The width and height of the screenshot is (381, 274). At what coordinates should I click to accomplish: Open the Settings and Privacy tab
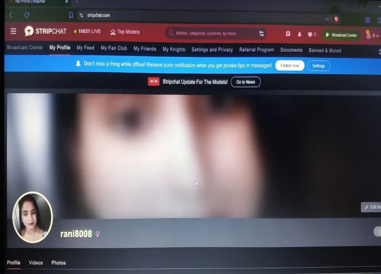tap(212, 49)
